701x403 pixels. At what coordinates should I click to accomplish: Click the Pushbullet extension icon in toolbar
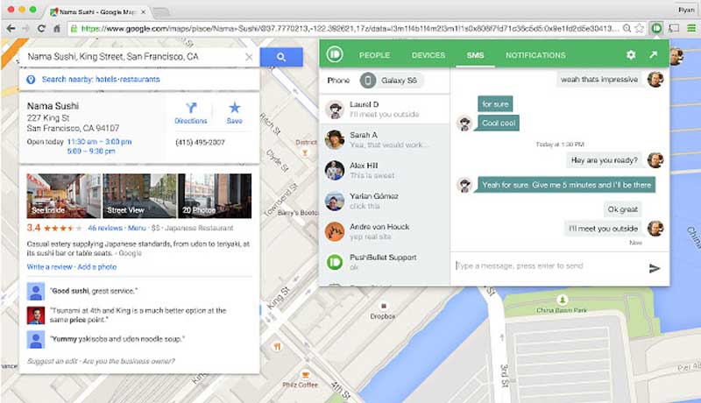[x=655, y=28]
